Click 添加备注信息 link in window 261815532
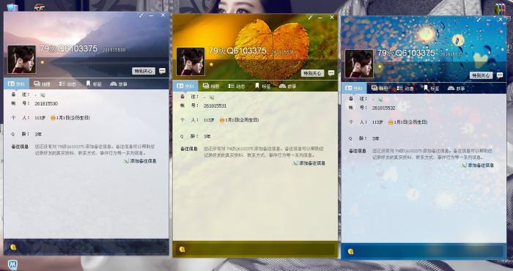This screenshot has height=271, width=513. coord(478,166)
